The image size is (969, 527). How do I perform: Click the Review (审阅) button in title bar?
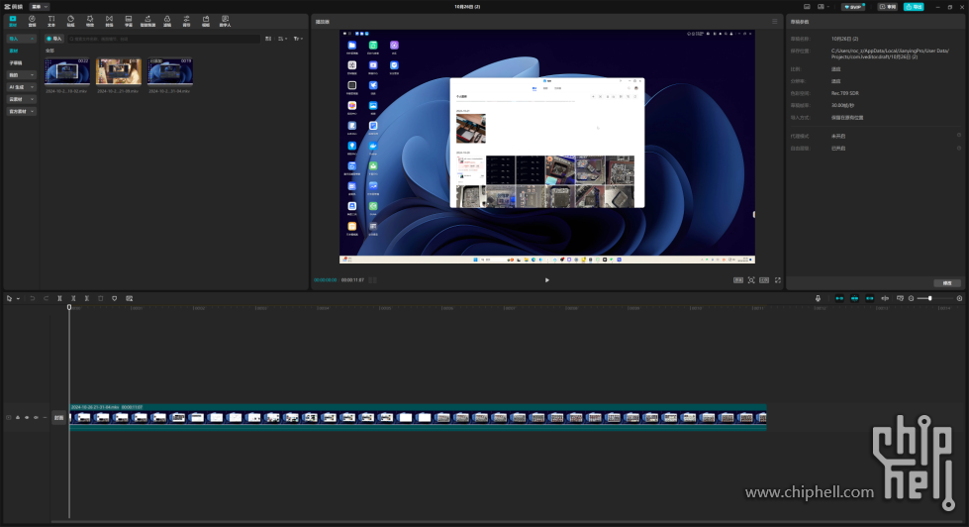(888, 7)
